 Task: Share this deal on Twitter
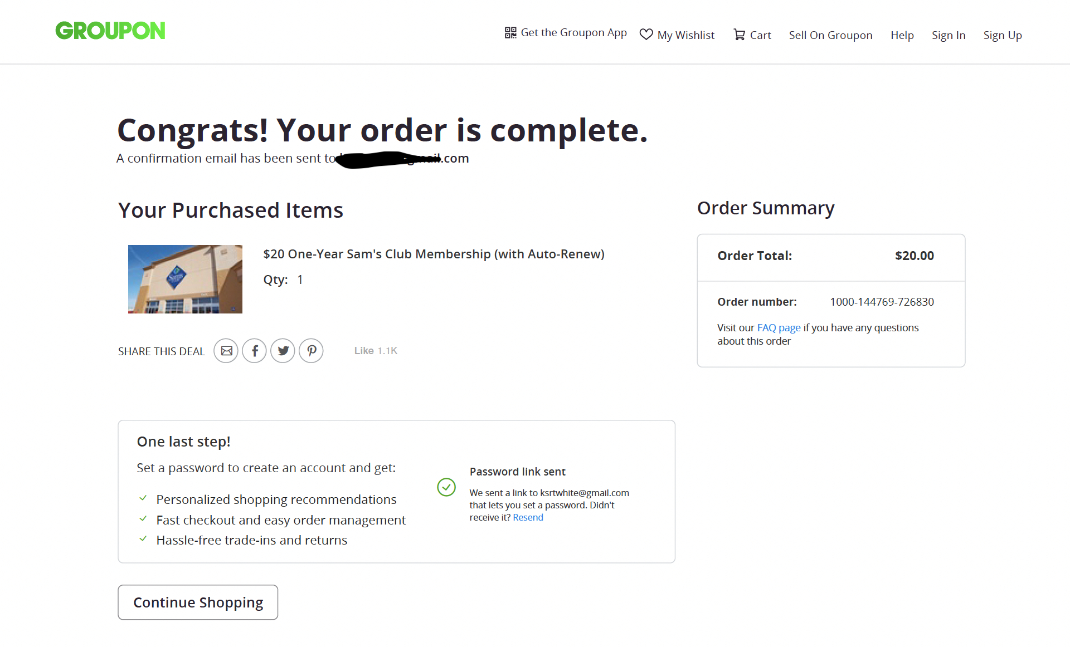pos(283,351)
